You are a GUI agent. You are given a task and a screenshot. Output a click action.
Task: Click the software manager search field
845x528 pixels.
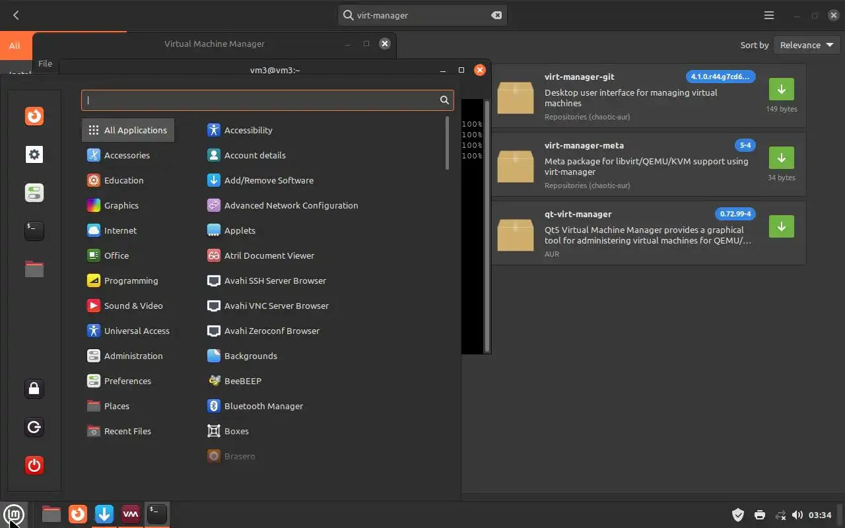pyautogui.click(x=422, y=15)
